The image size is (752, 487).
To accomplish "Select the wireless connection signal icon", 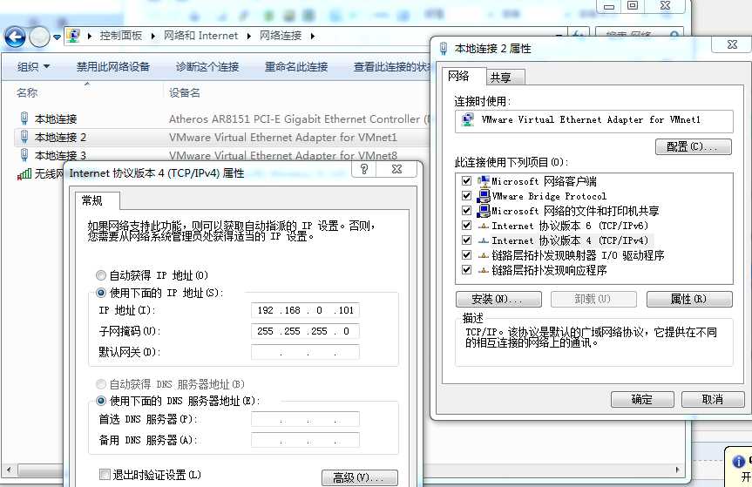I will click(24, 173).
